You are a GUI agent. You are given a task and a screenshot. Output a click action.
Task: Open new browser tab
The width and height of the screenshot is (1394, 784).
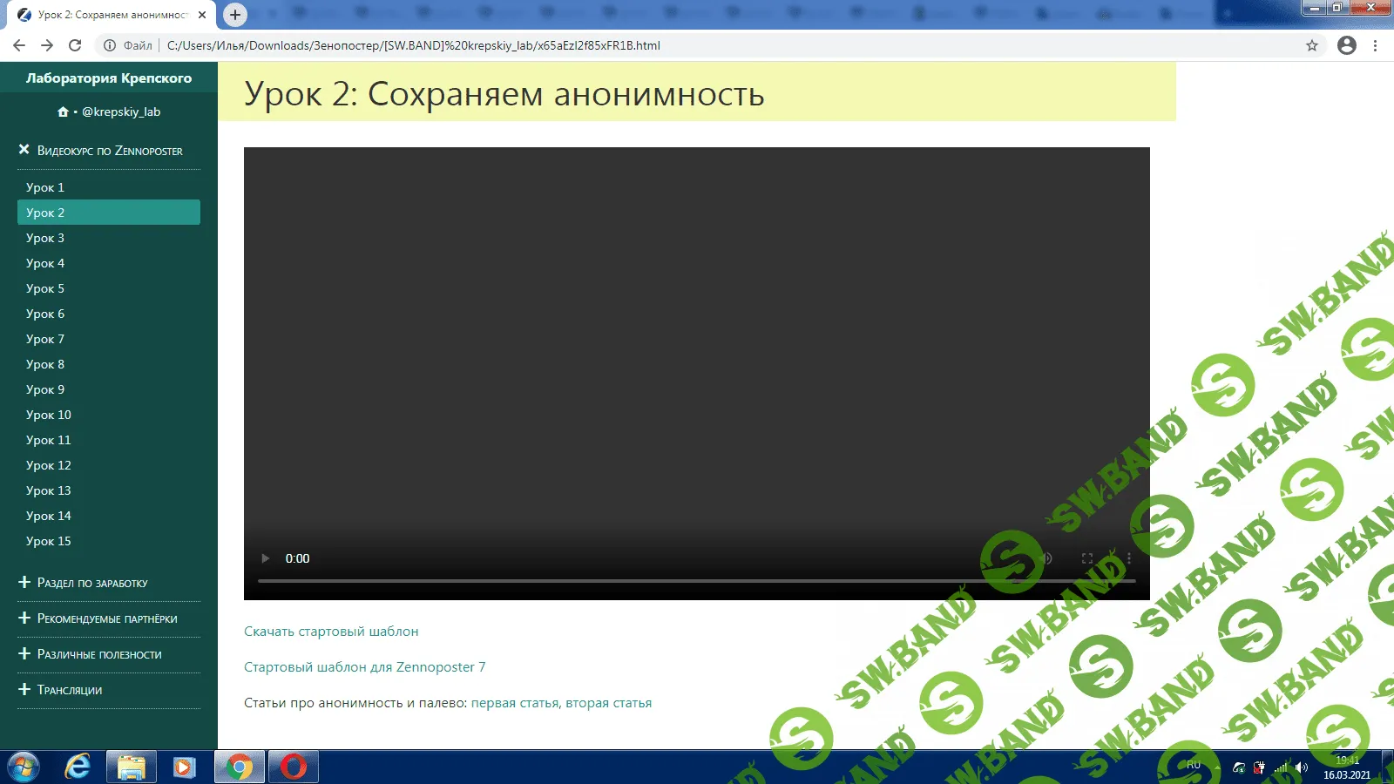point(234,15)
